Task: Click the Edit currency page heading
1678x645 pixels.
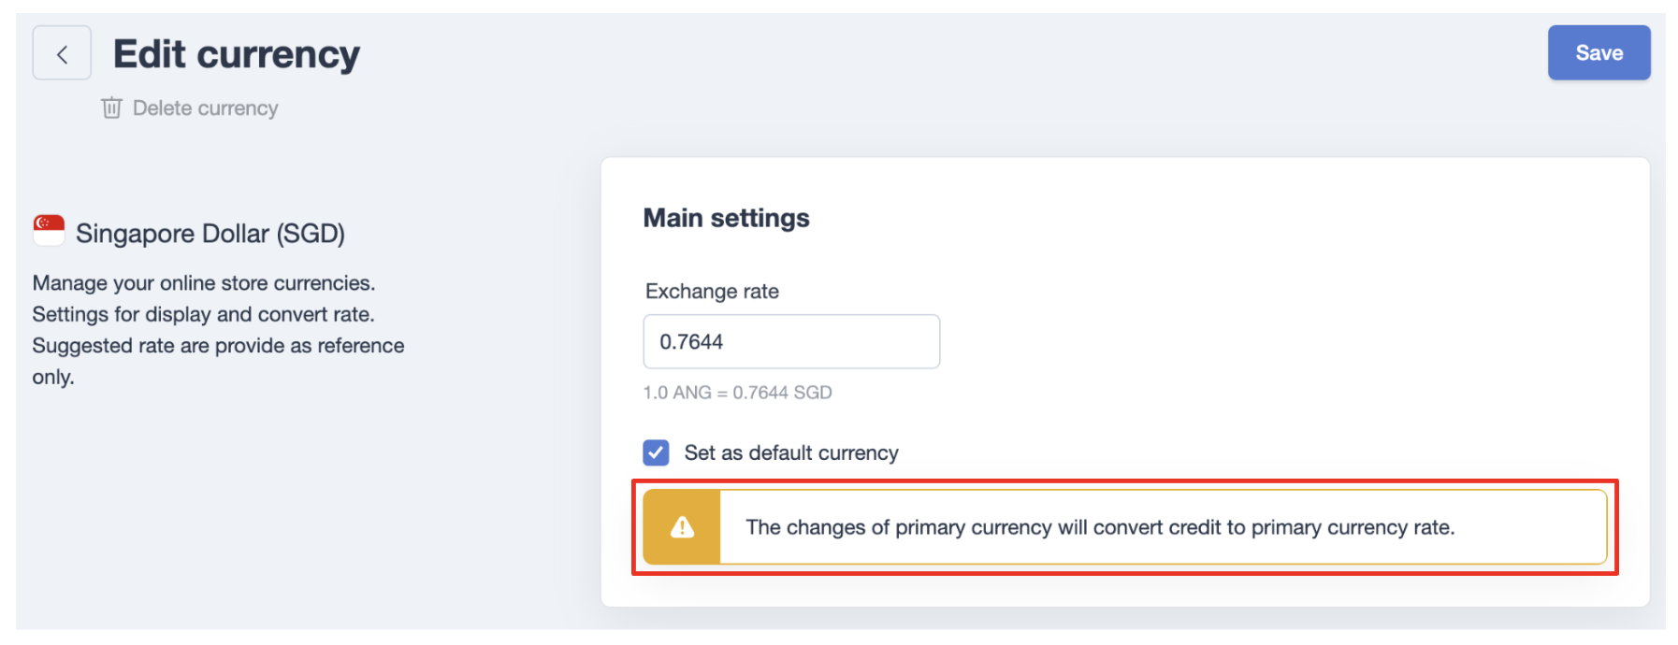Action: tap(237, 54)
